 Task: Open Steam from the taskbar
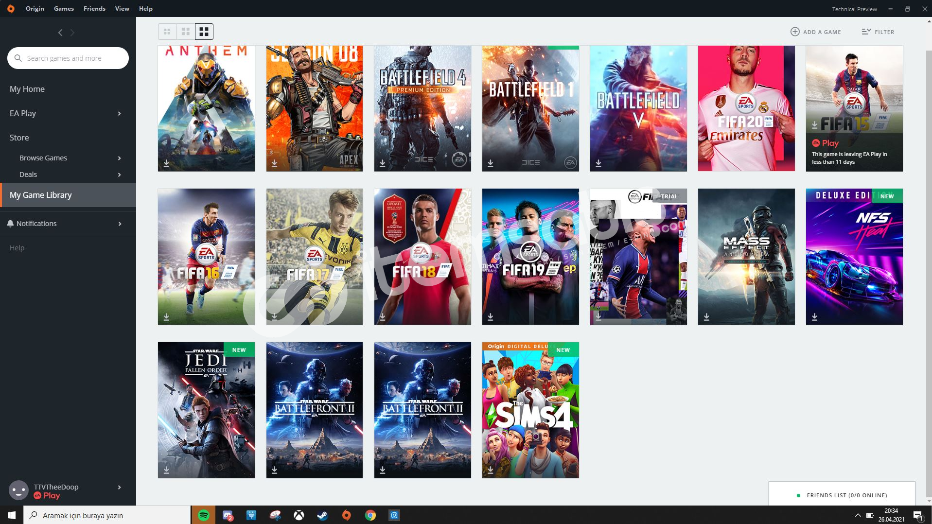(322, 515)
